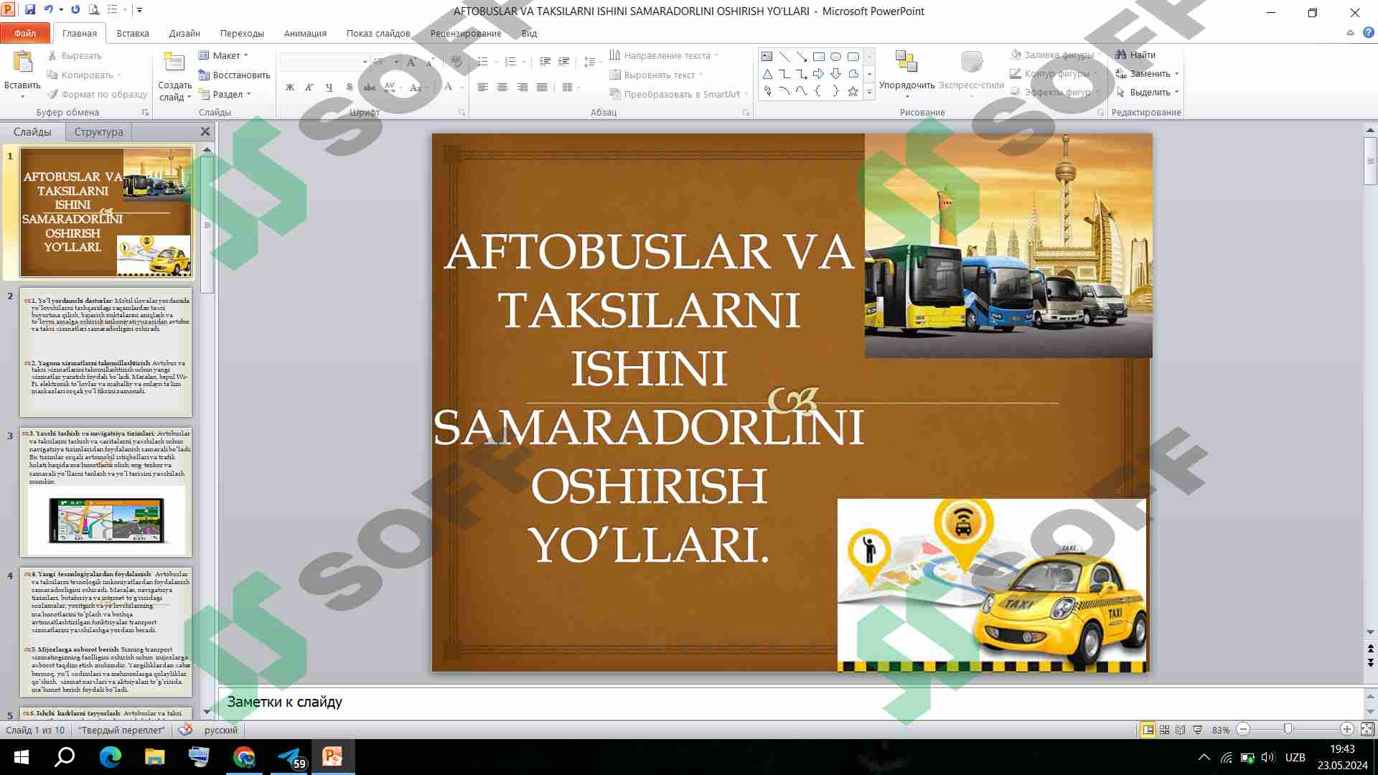Switch to the Animation (Анимация) tab

[305, 33]
